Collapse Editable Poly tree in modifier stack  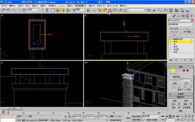[x=170, y=39]
